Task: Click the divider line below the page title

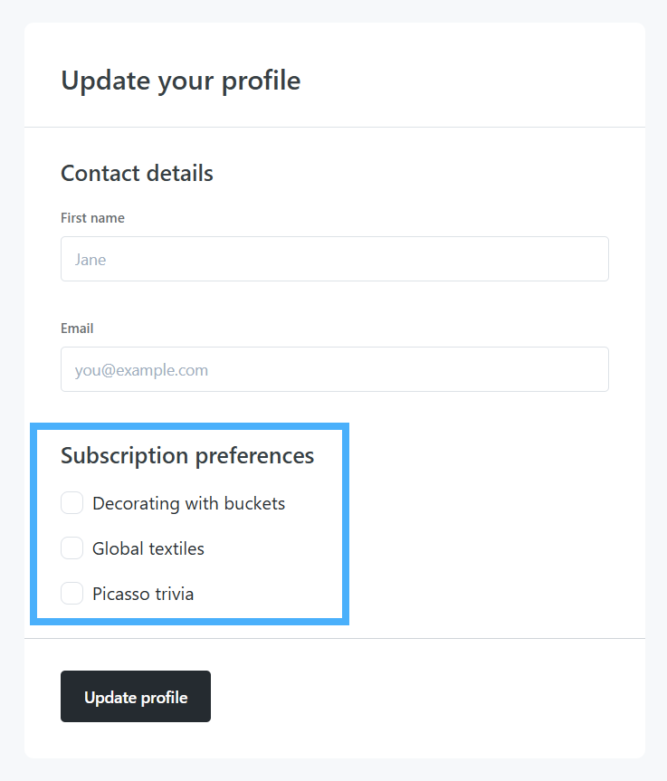Action: [x=335, y=127]
